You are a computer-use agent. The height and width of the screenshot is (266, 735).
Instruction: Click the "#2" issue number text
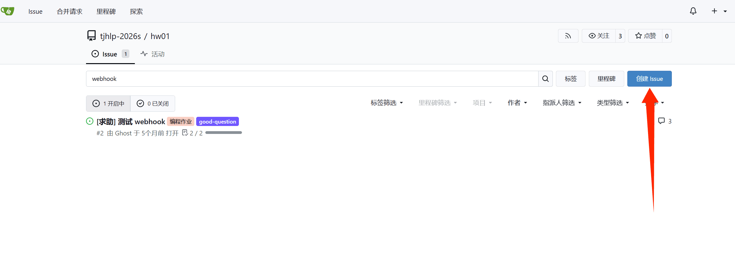[100, 133]
